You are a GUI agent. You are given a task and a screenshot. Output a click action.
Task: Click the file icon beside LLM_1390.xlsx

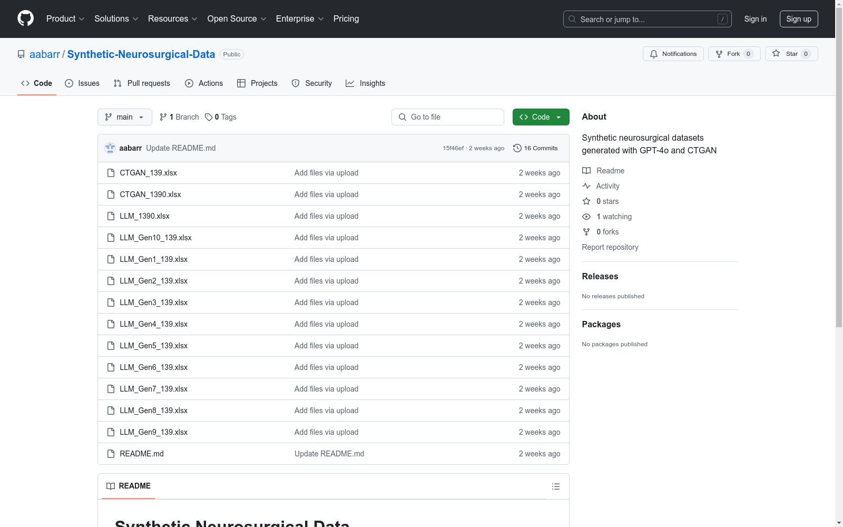tap(111, 216)
